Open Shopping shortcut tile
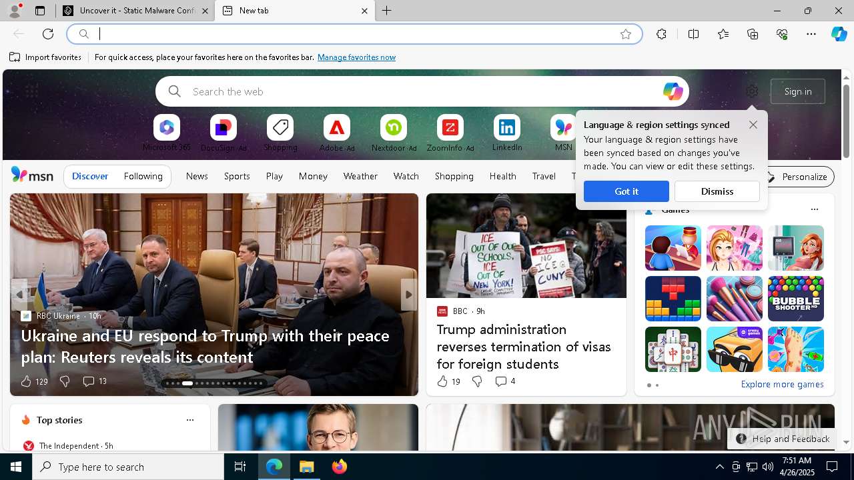The image size is (854, 480). click(x=280, y=133)
